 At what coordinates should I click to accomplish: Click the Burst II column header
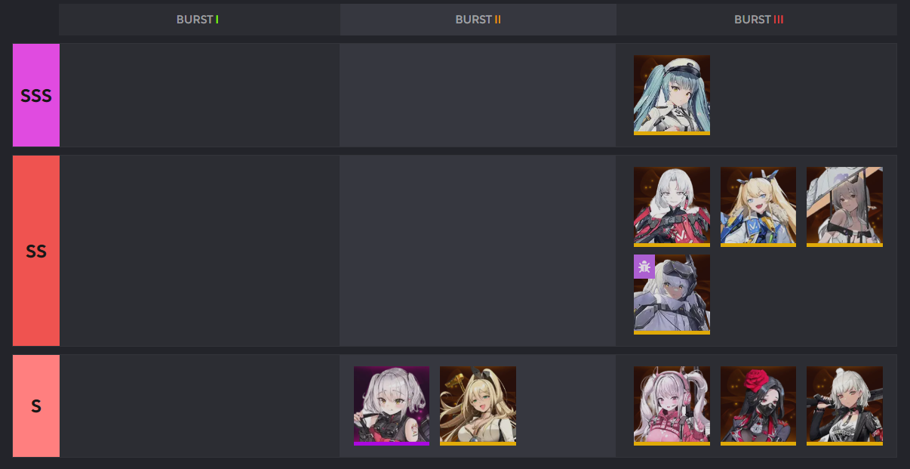(478, 20)
